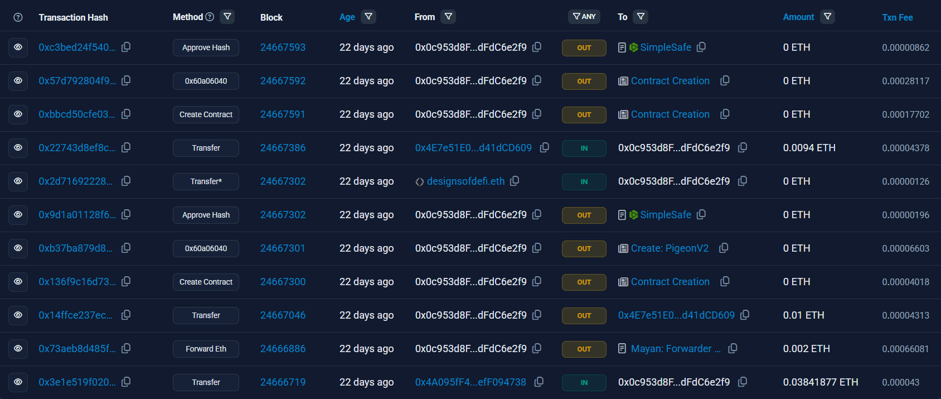941x399 pixels.
Task: Click the Txn Fee column header
Action: tap(897, 17)
